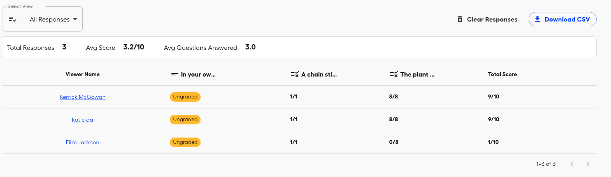Go to next page with right chevron

[587, 164]
